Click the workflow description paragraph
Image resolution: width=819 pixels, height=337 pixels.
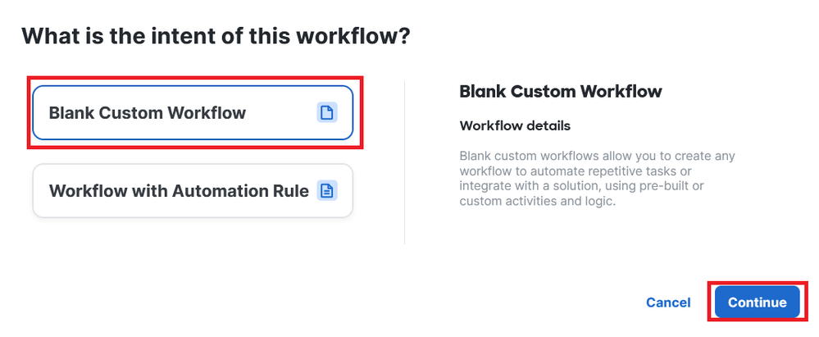click(598, 178)
